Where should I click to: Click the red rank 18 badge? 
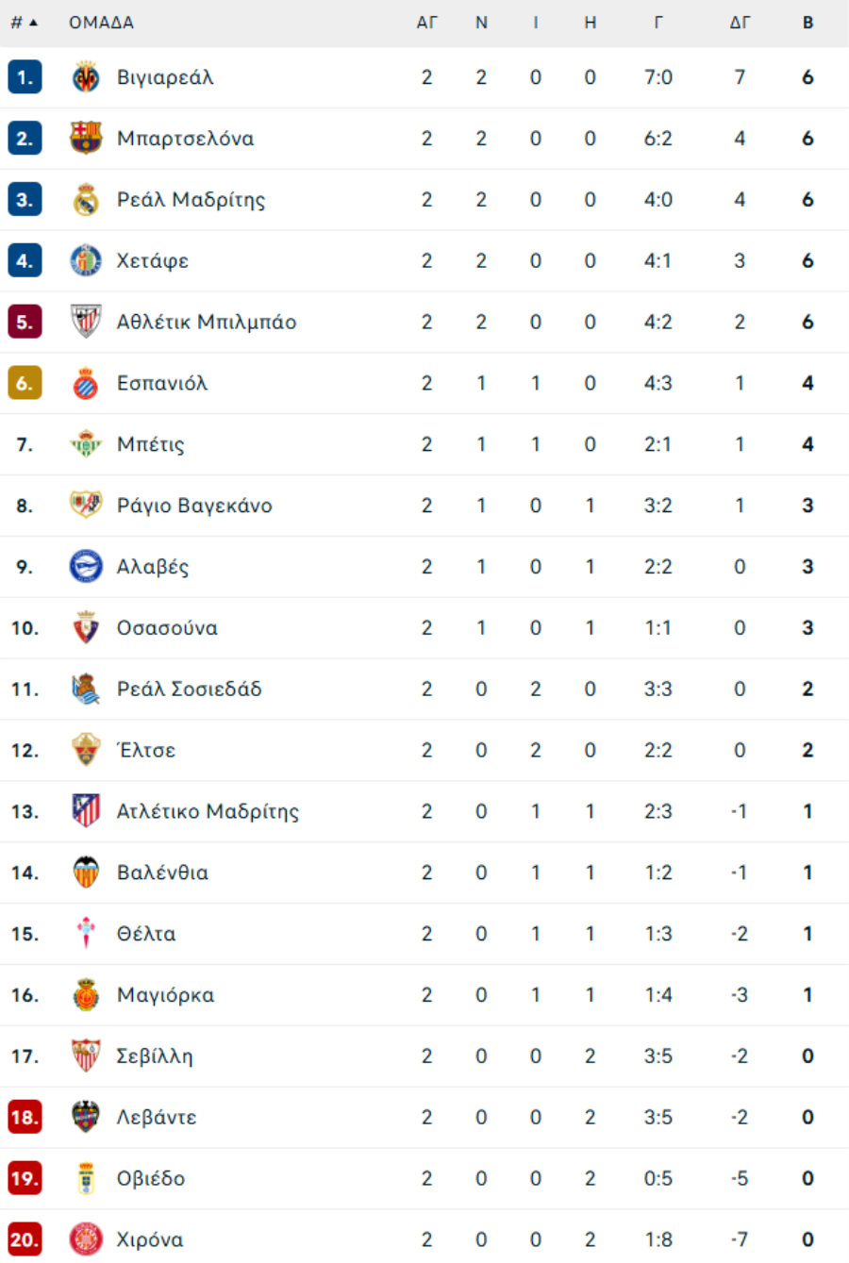25,1117
